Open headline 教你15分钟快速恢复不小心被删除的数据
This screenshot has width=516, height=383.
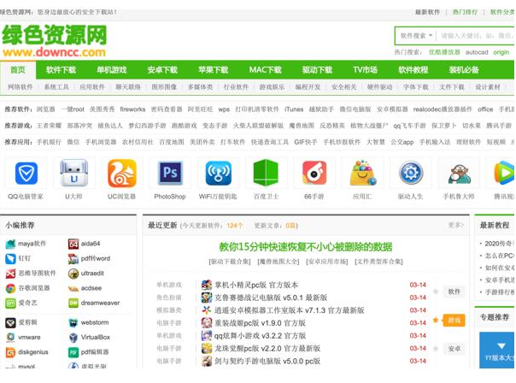306,247
